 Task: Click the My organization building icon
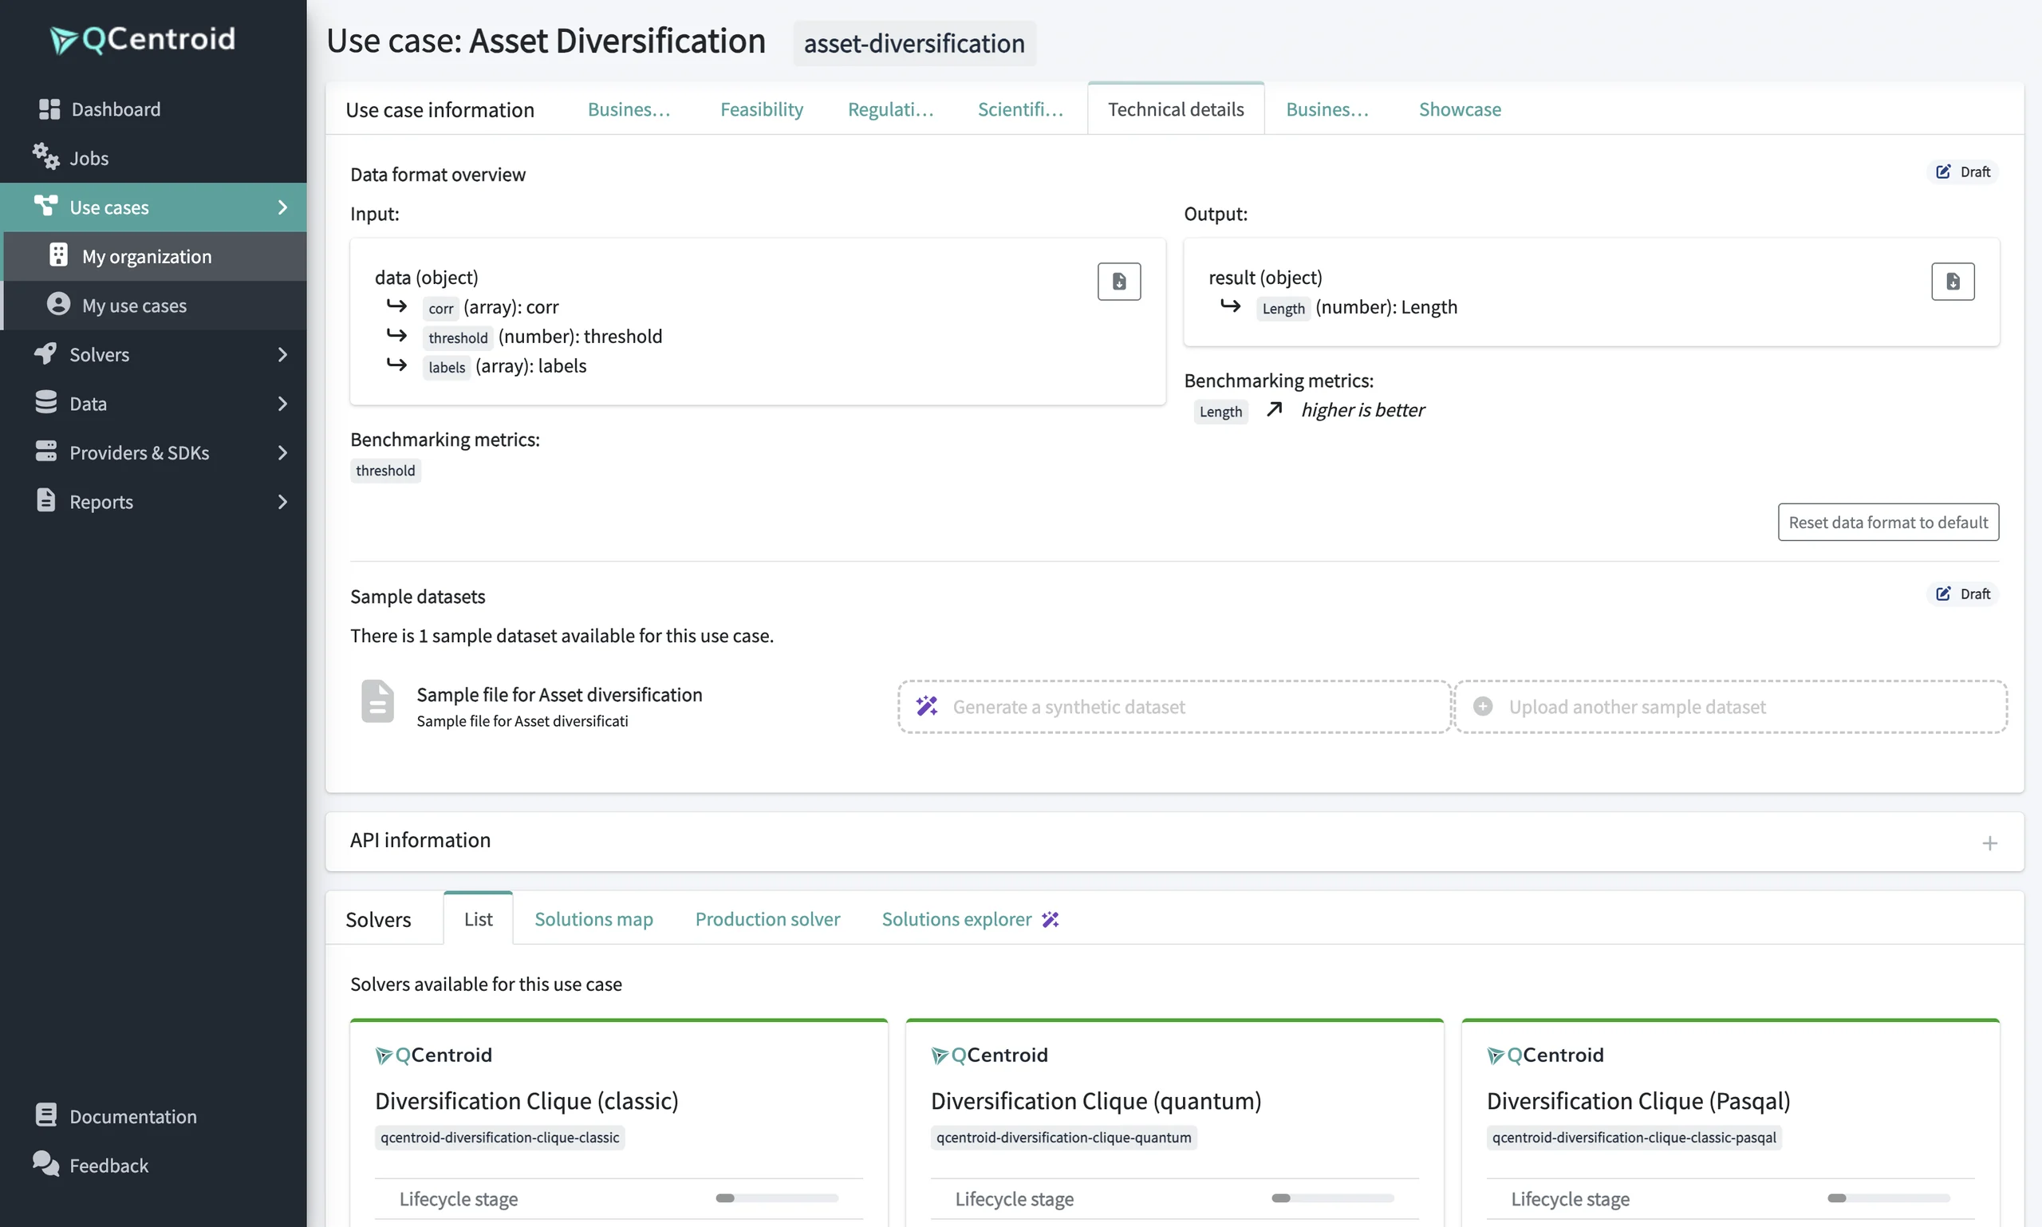(x=58, y=254)
